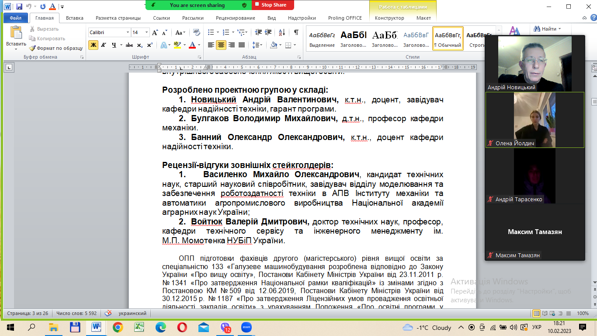Click украинский language in status bar

point(133,313)
